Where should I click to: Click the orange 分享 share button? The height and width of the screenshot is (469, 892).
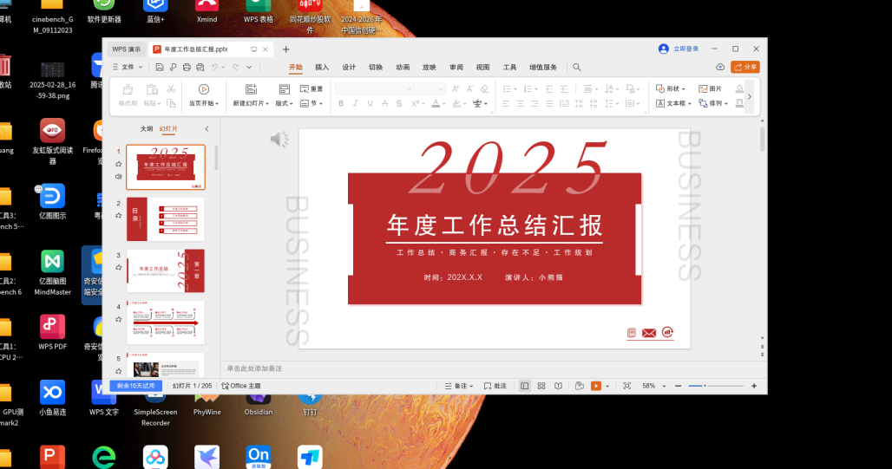click(745, 67)
